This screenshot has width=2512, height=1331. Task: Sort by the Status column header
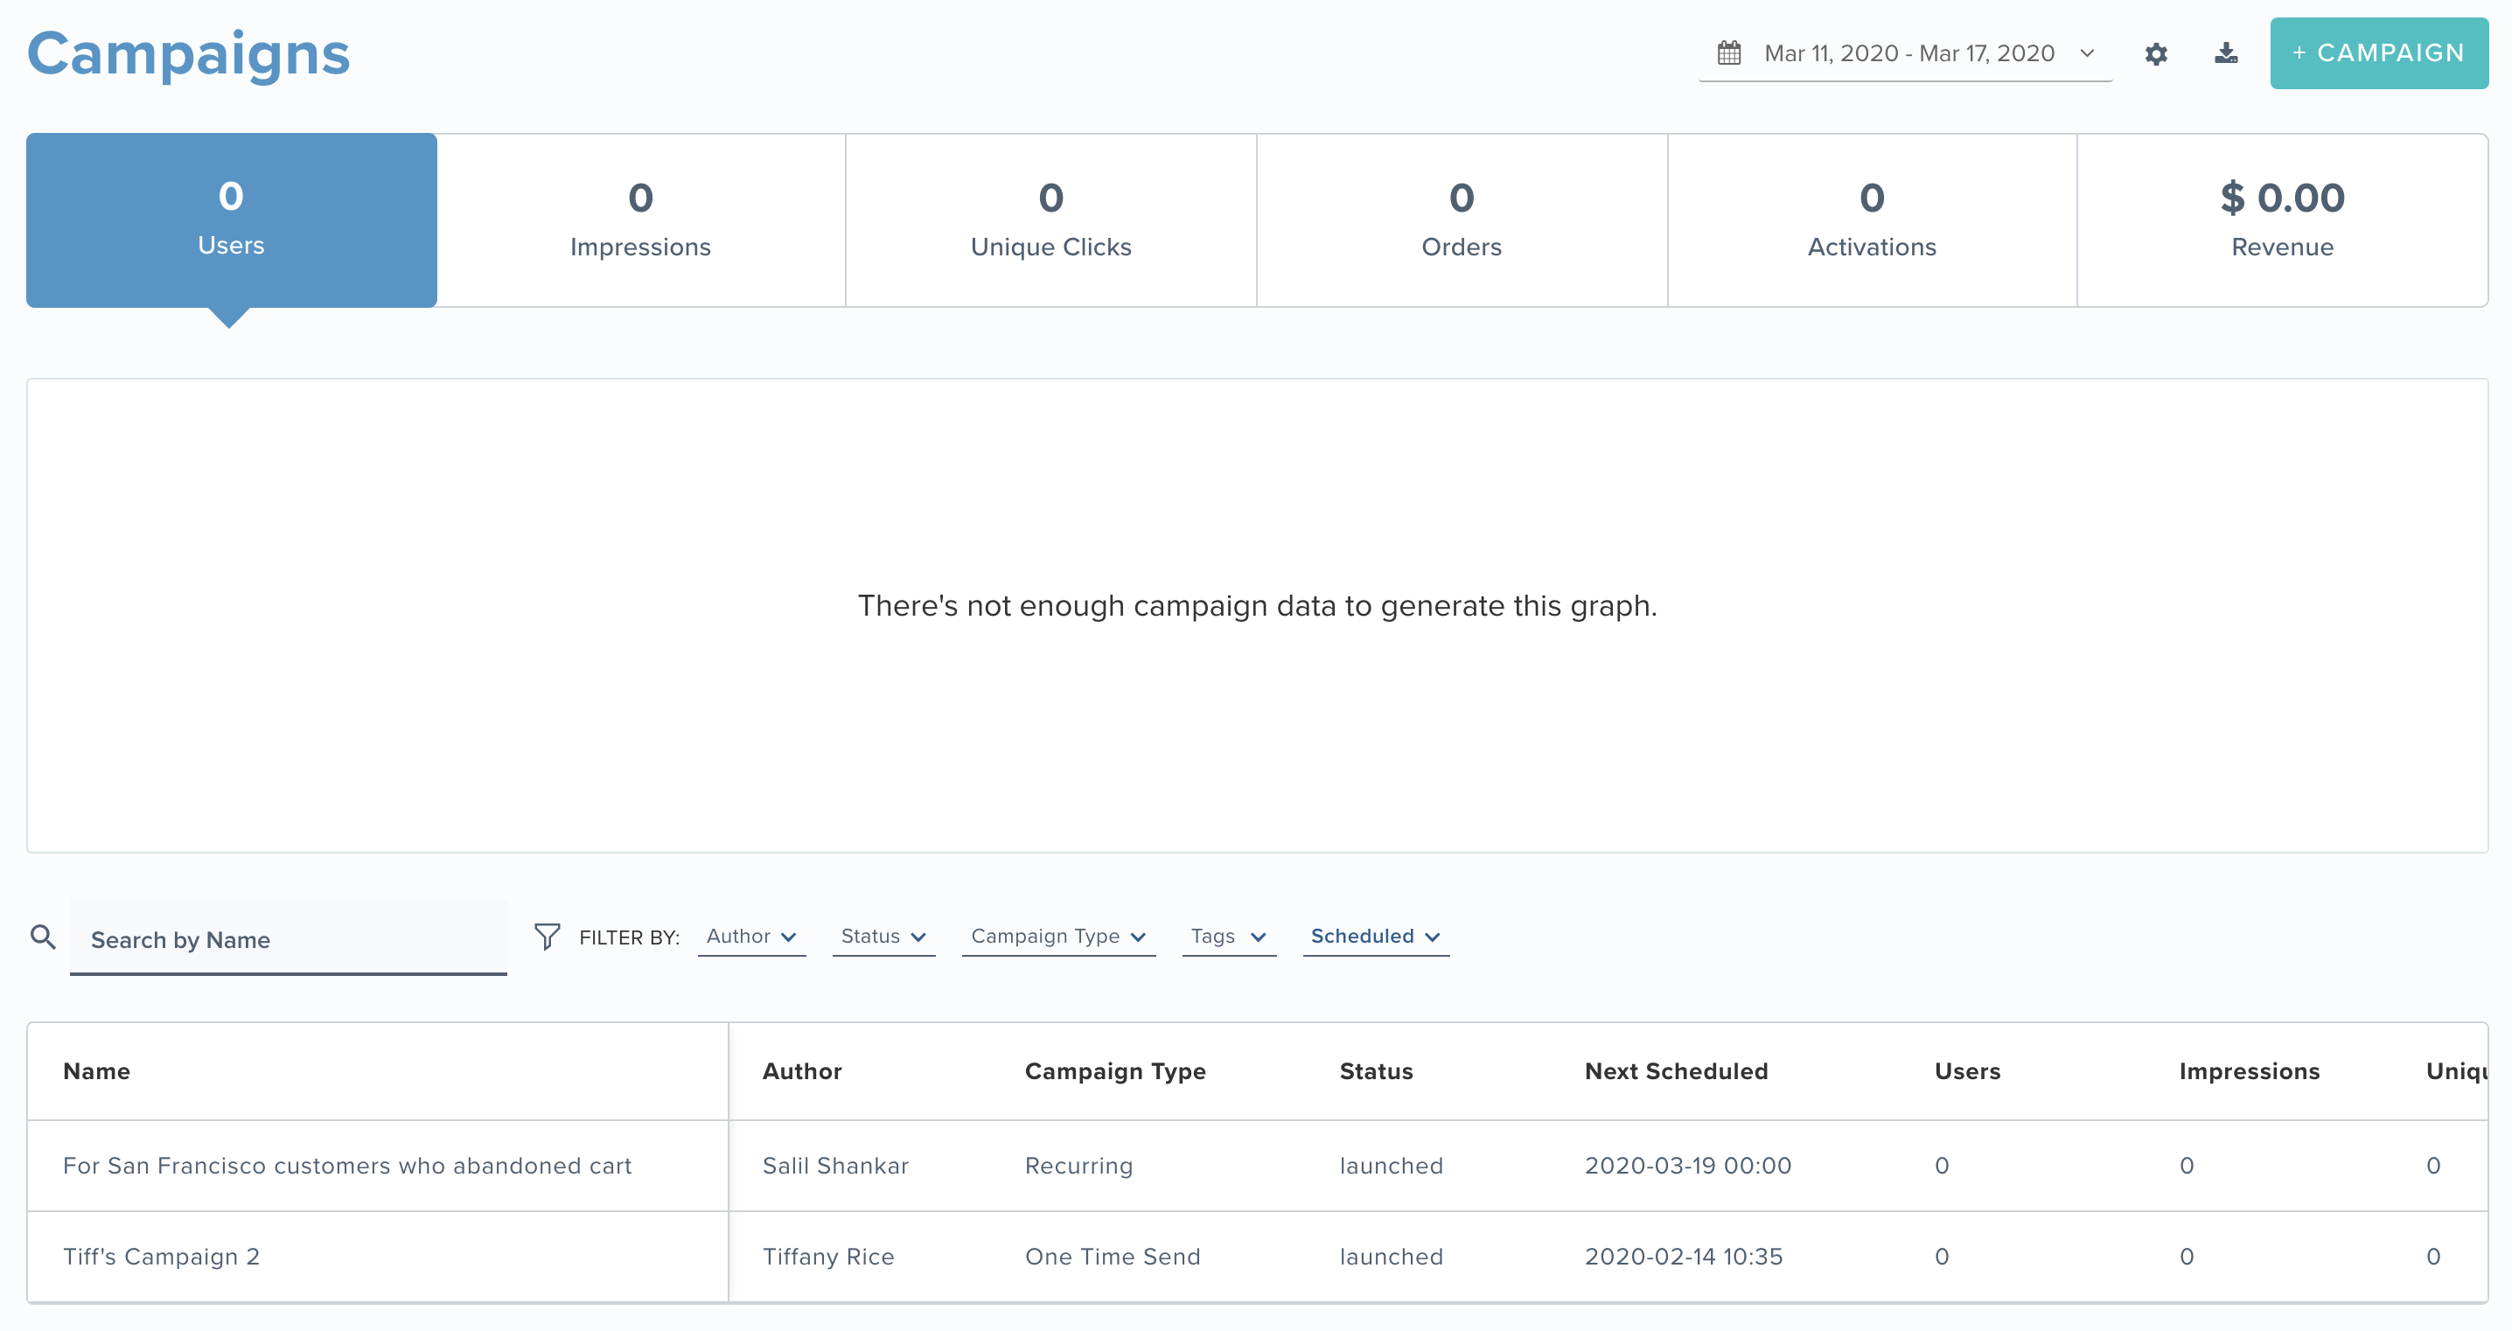coord(1376,1070)
